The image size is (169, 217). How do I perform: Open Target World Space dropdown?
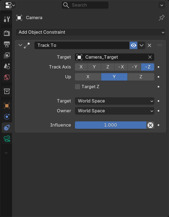pos(115,101)
